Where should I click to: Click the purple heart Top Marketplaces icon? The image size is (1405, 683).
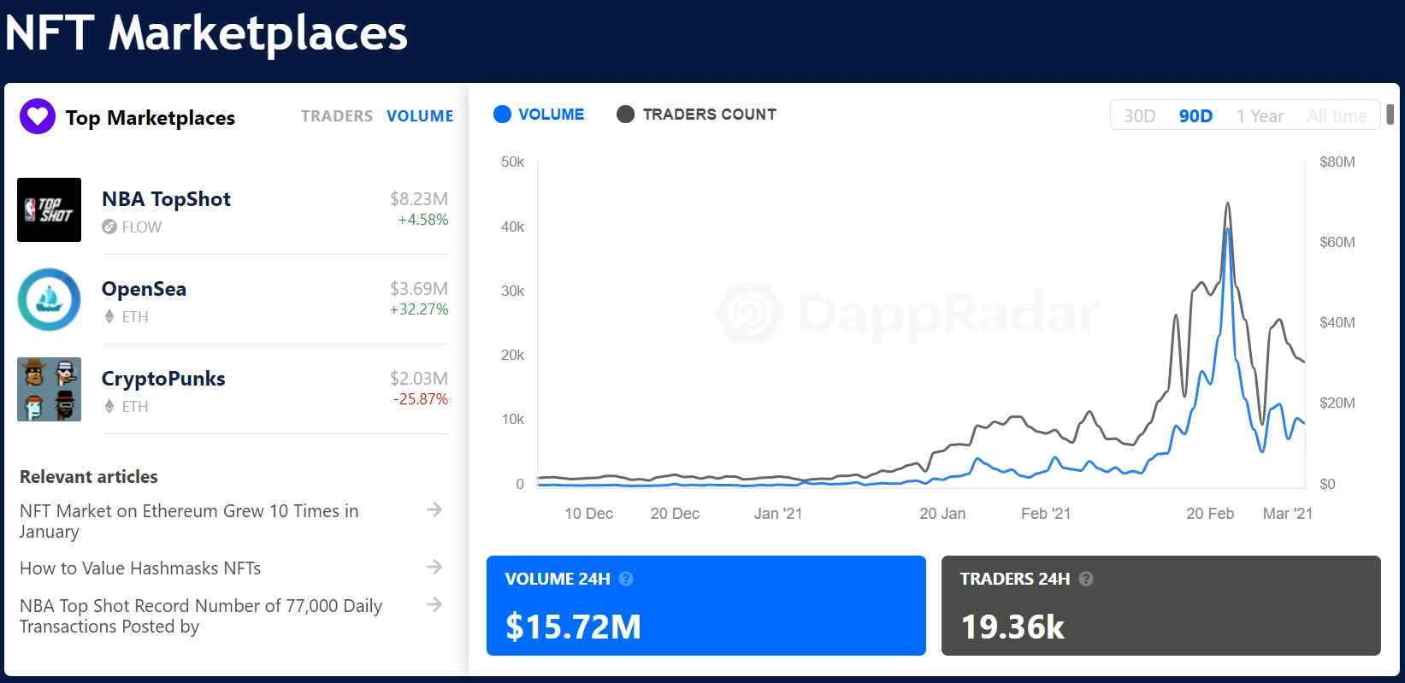[38, 116]
